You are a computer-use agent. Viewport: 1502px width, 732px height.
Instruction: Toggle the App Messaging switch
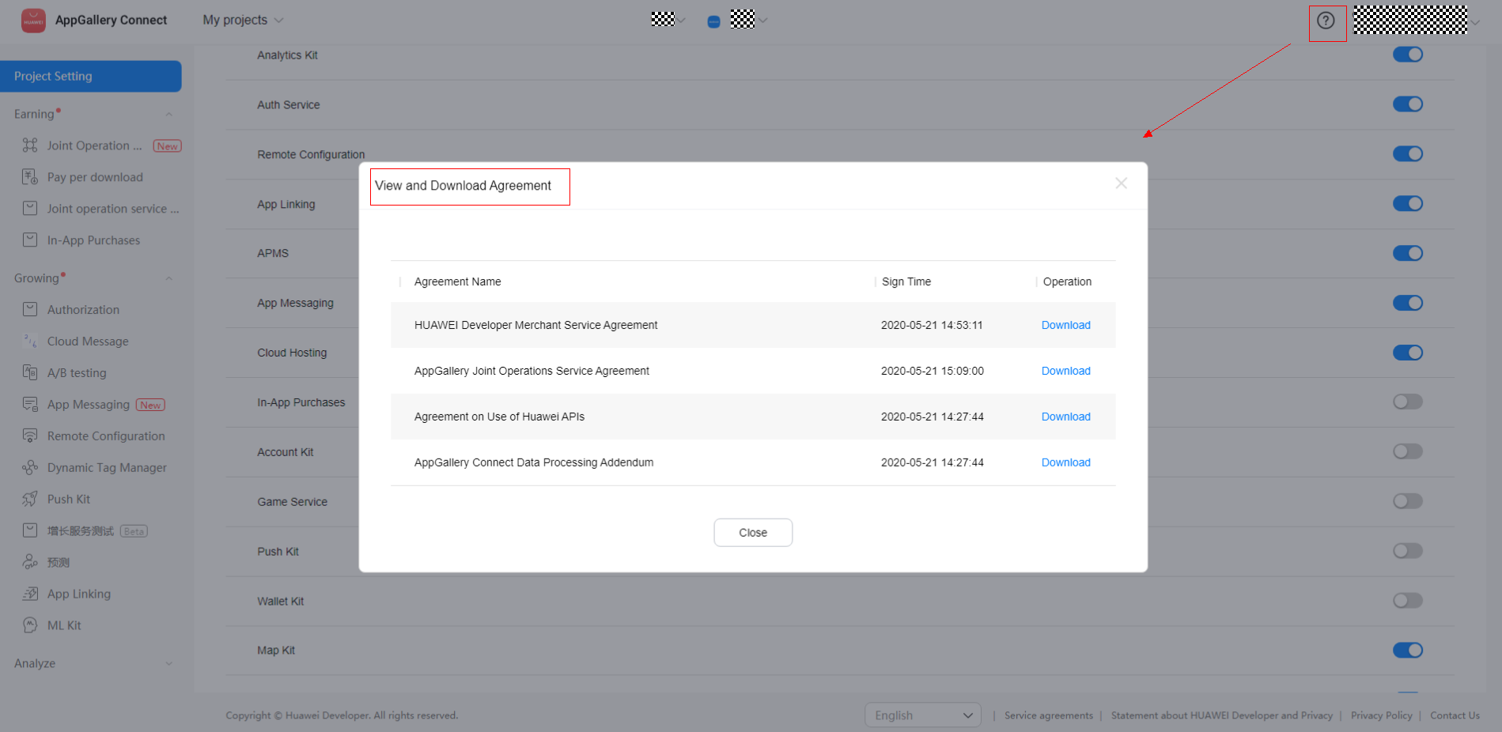[1408, 304]
